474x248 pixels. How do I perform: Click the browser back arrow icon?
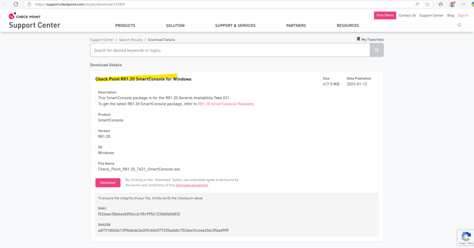(5, 4)
